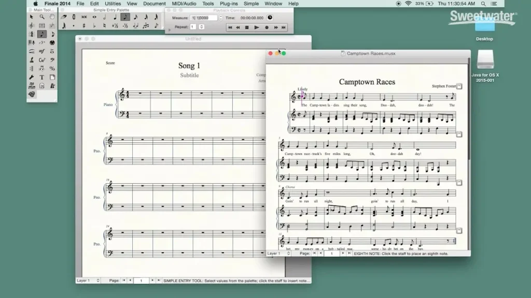
Task: Toggle the augmentation dot
Action: click(74, 26)
